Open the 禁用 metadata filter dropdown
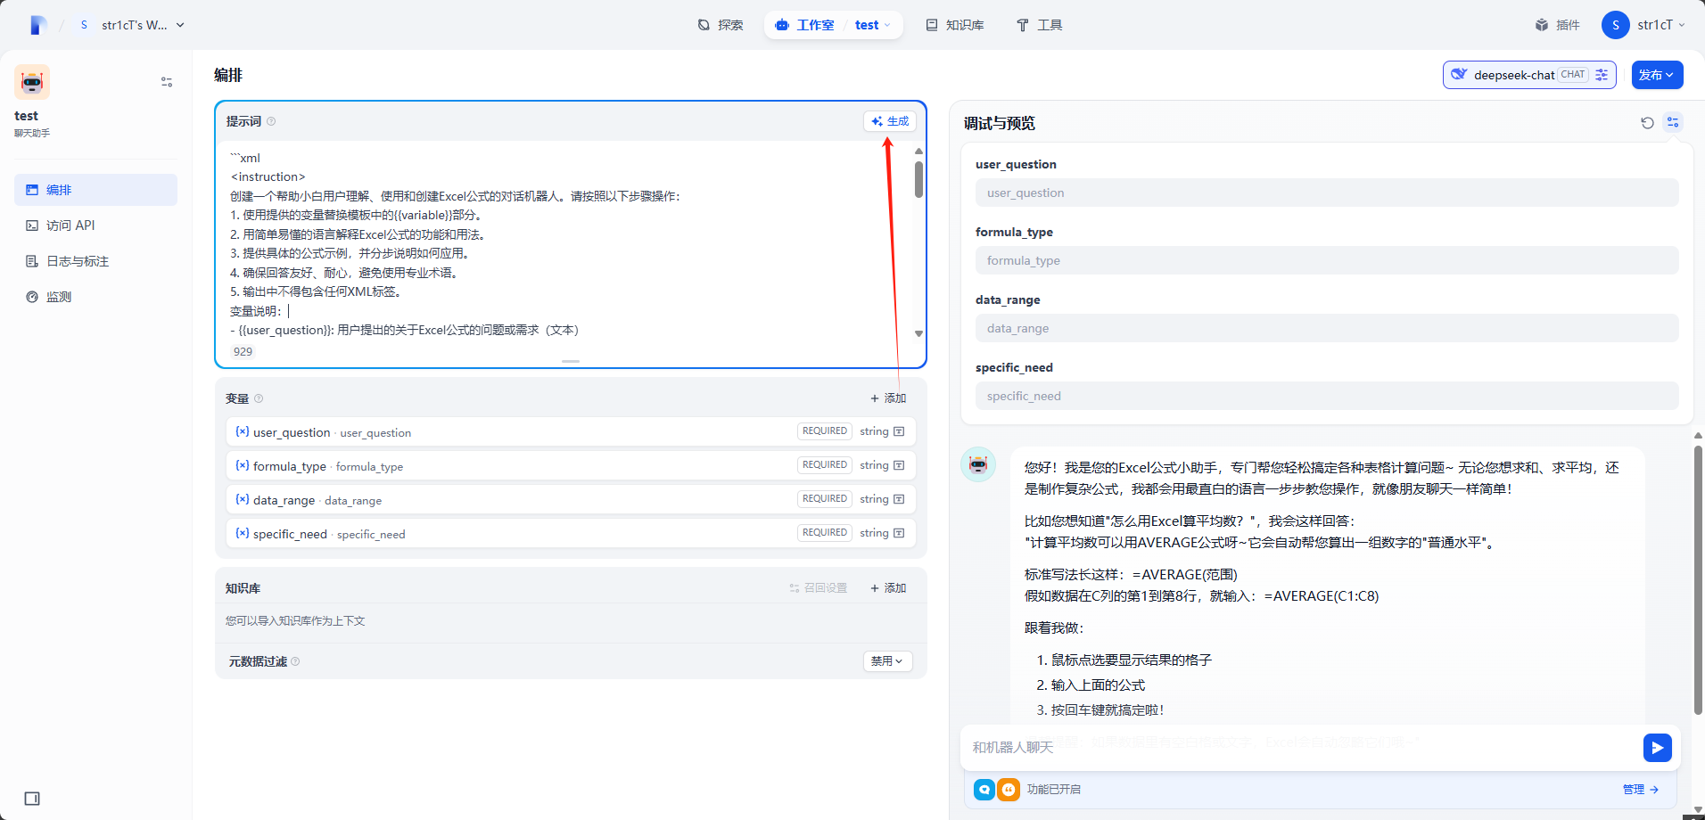 [x=887, y=661]
